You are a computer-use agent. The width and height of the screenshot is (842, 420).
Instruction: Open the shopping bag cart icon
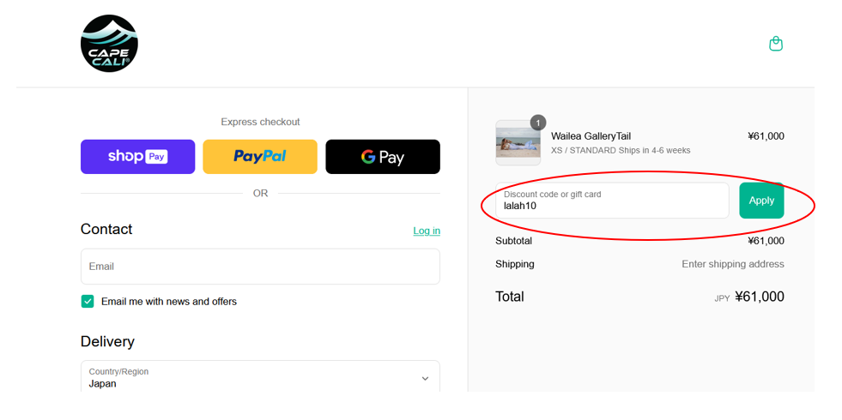[775, 44]
